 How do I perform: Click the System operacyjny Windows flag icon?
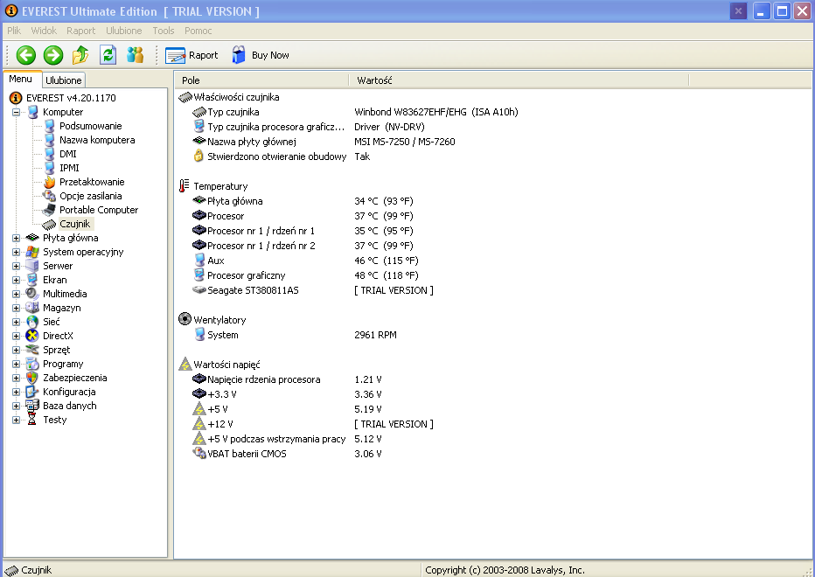point(32,252)
